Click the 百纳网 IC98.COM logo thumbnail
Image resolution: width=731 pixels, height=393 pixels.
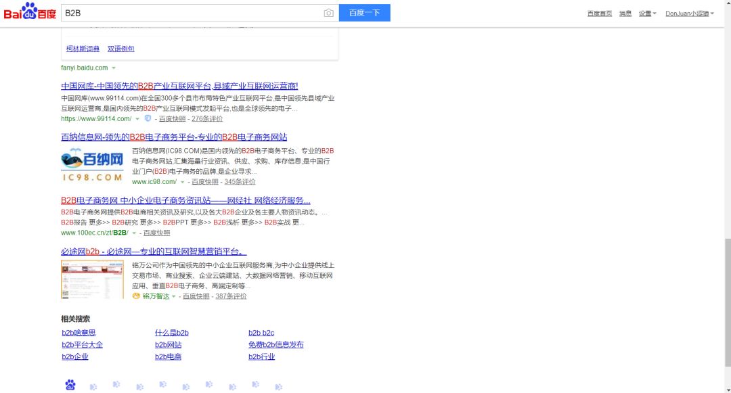(x=92, y=165)
